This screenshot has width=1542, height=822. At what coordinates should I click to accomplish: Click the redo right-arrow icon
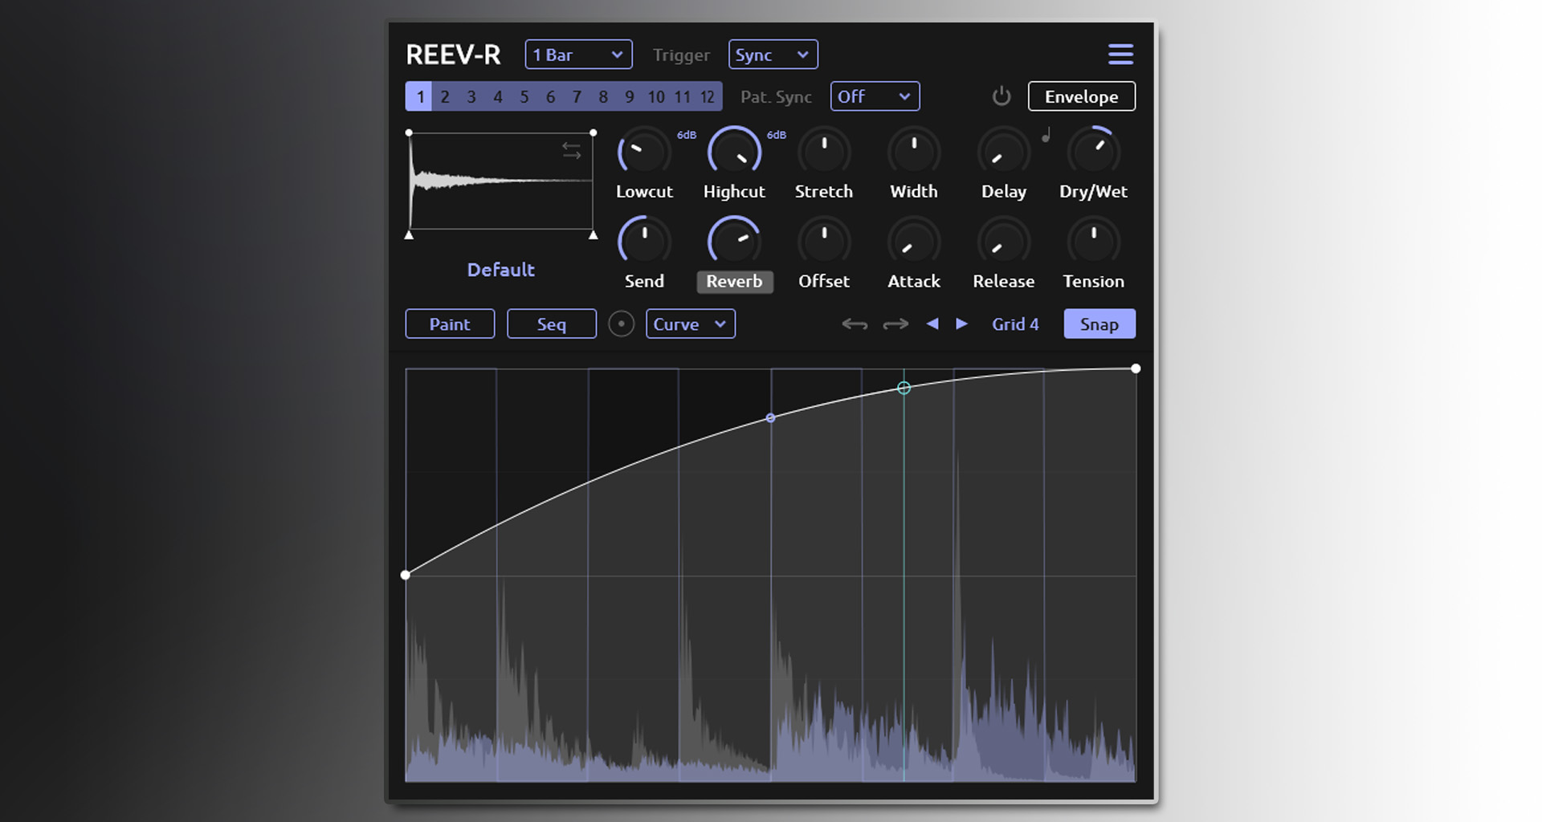(x=895, y=324)
